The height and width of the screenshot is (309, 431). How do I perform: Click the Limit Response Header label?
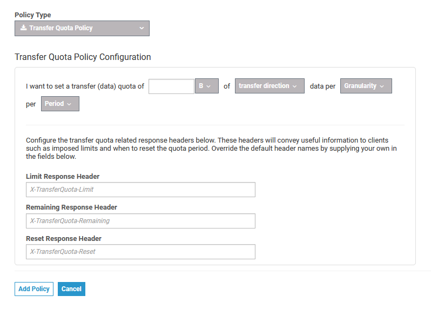coord(63,176)
